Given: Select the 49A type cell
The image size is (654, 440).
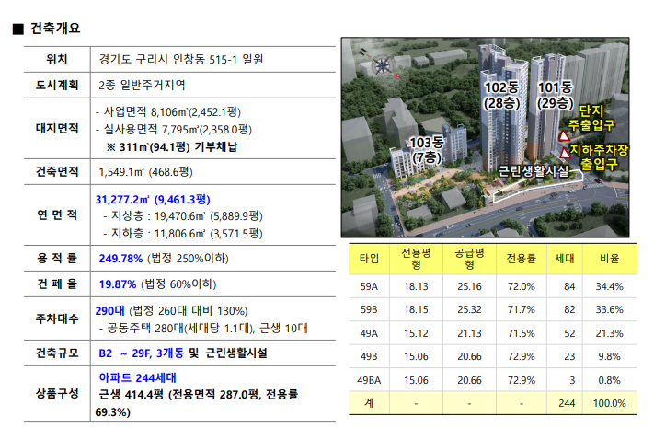Looking at the screenshot, I should [369, 333].
